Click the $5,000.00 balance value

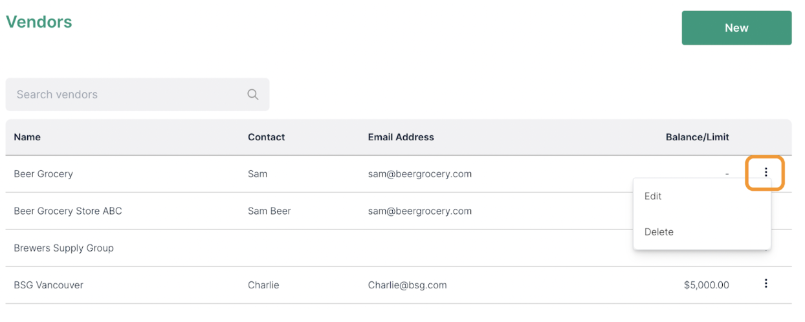click(706, 285)
